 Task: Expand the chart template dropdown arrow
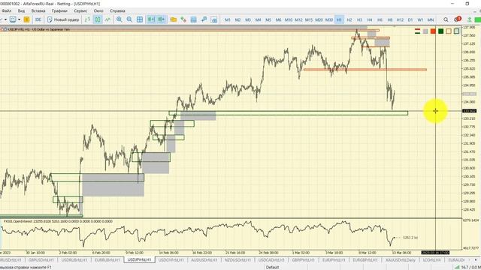tap(19, 19)
